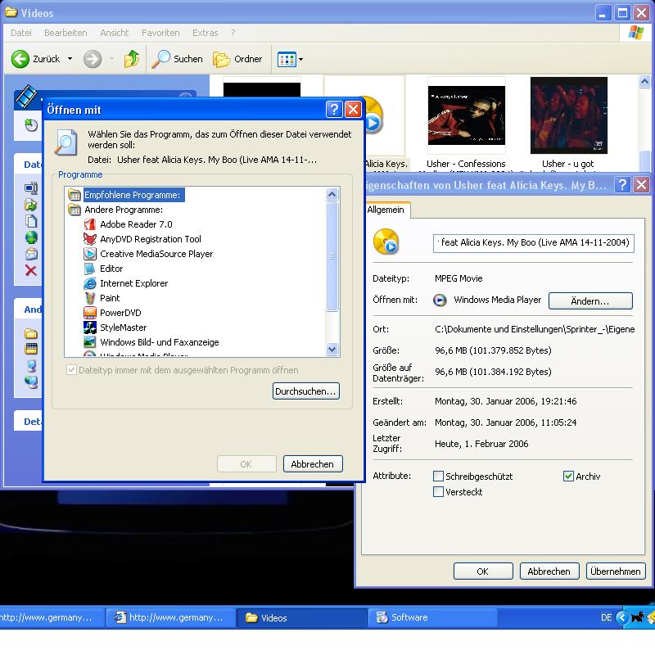Screen dimensions: 655x655
Task: Choose Creative MediaSource Player from the list
Action: [x=148, y=254]
